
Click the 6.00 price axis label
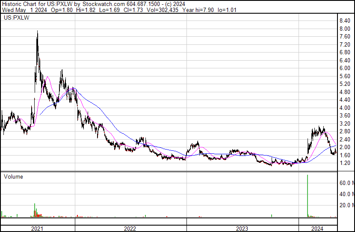[345, 68]
